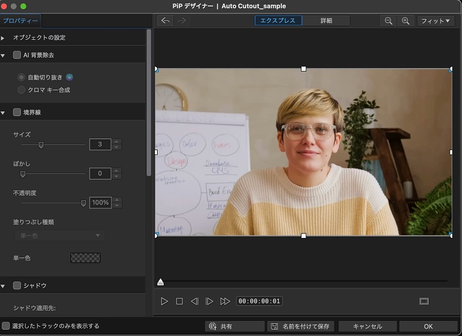Click the zoom in magnifier icon
The width and height of the screenshot is (462, 336).
[x=406, y=20]
